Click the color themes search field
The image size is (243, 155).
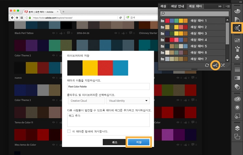click(194, 14)
